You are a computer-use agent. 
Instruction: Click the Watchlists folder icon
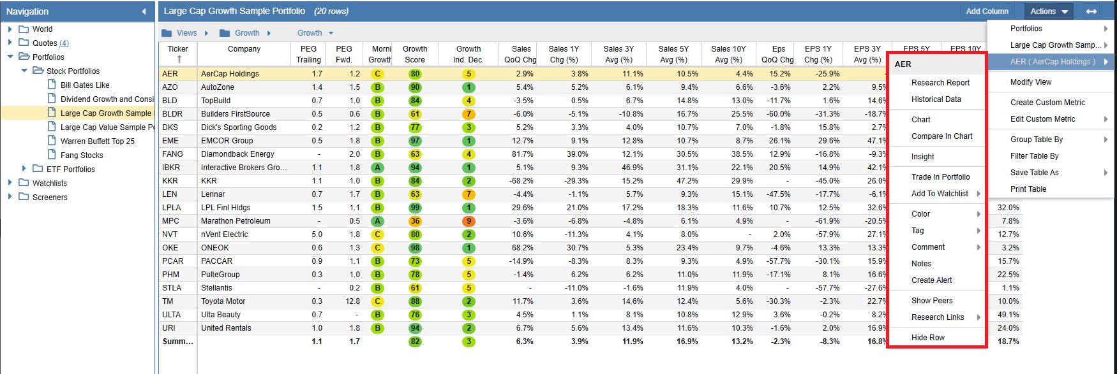tap(24, 183)
